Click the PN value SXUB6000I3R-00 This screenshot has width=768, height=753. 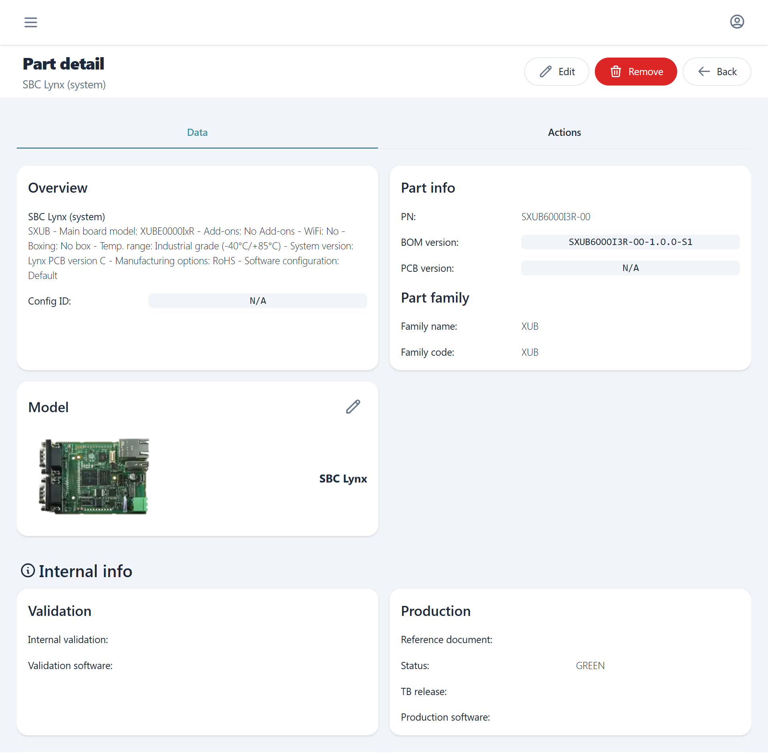click(556, 217)
